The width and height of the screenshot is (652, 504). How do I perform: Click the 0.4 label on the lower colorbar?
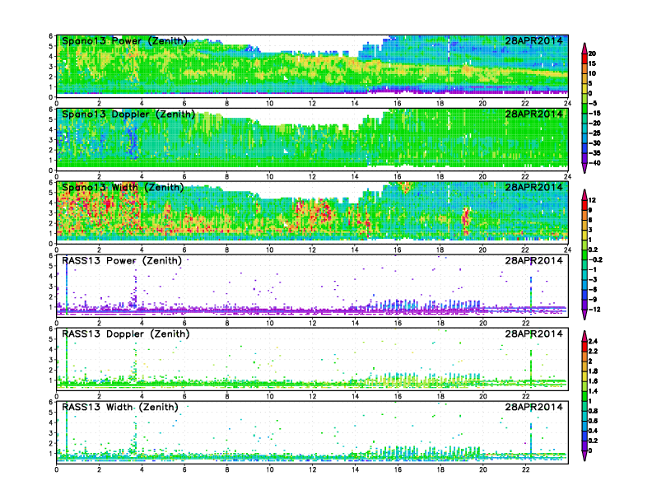click(593, 431)
